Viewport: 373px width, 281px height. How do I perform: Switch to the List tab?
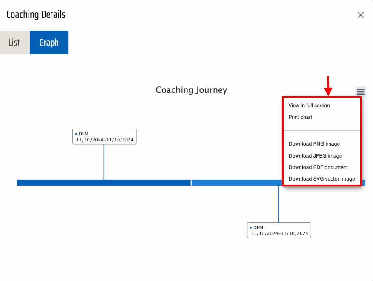point(14,43)
